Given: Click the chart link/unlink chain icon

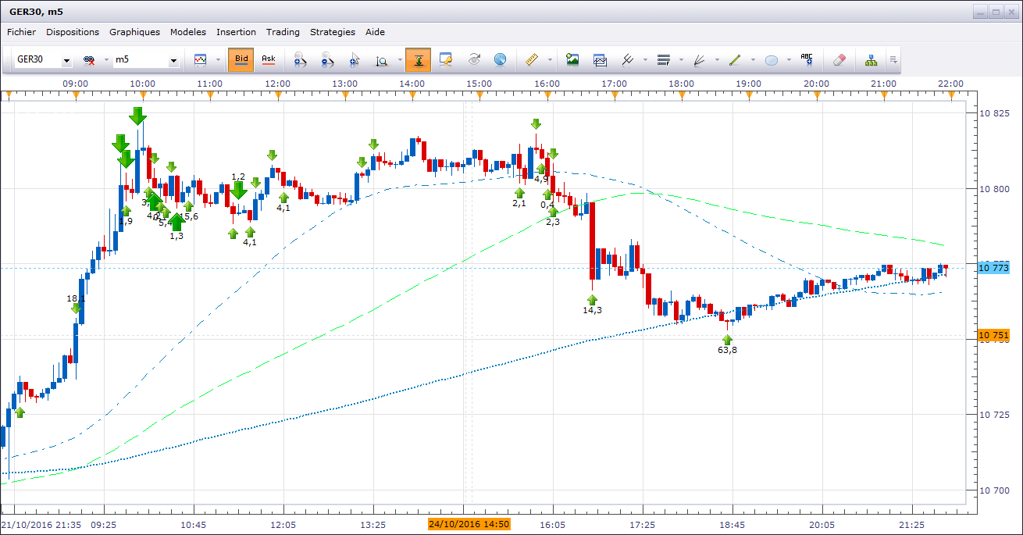Looking at the screenshot, I should click(89, 59).
